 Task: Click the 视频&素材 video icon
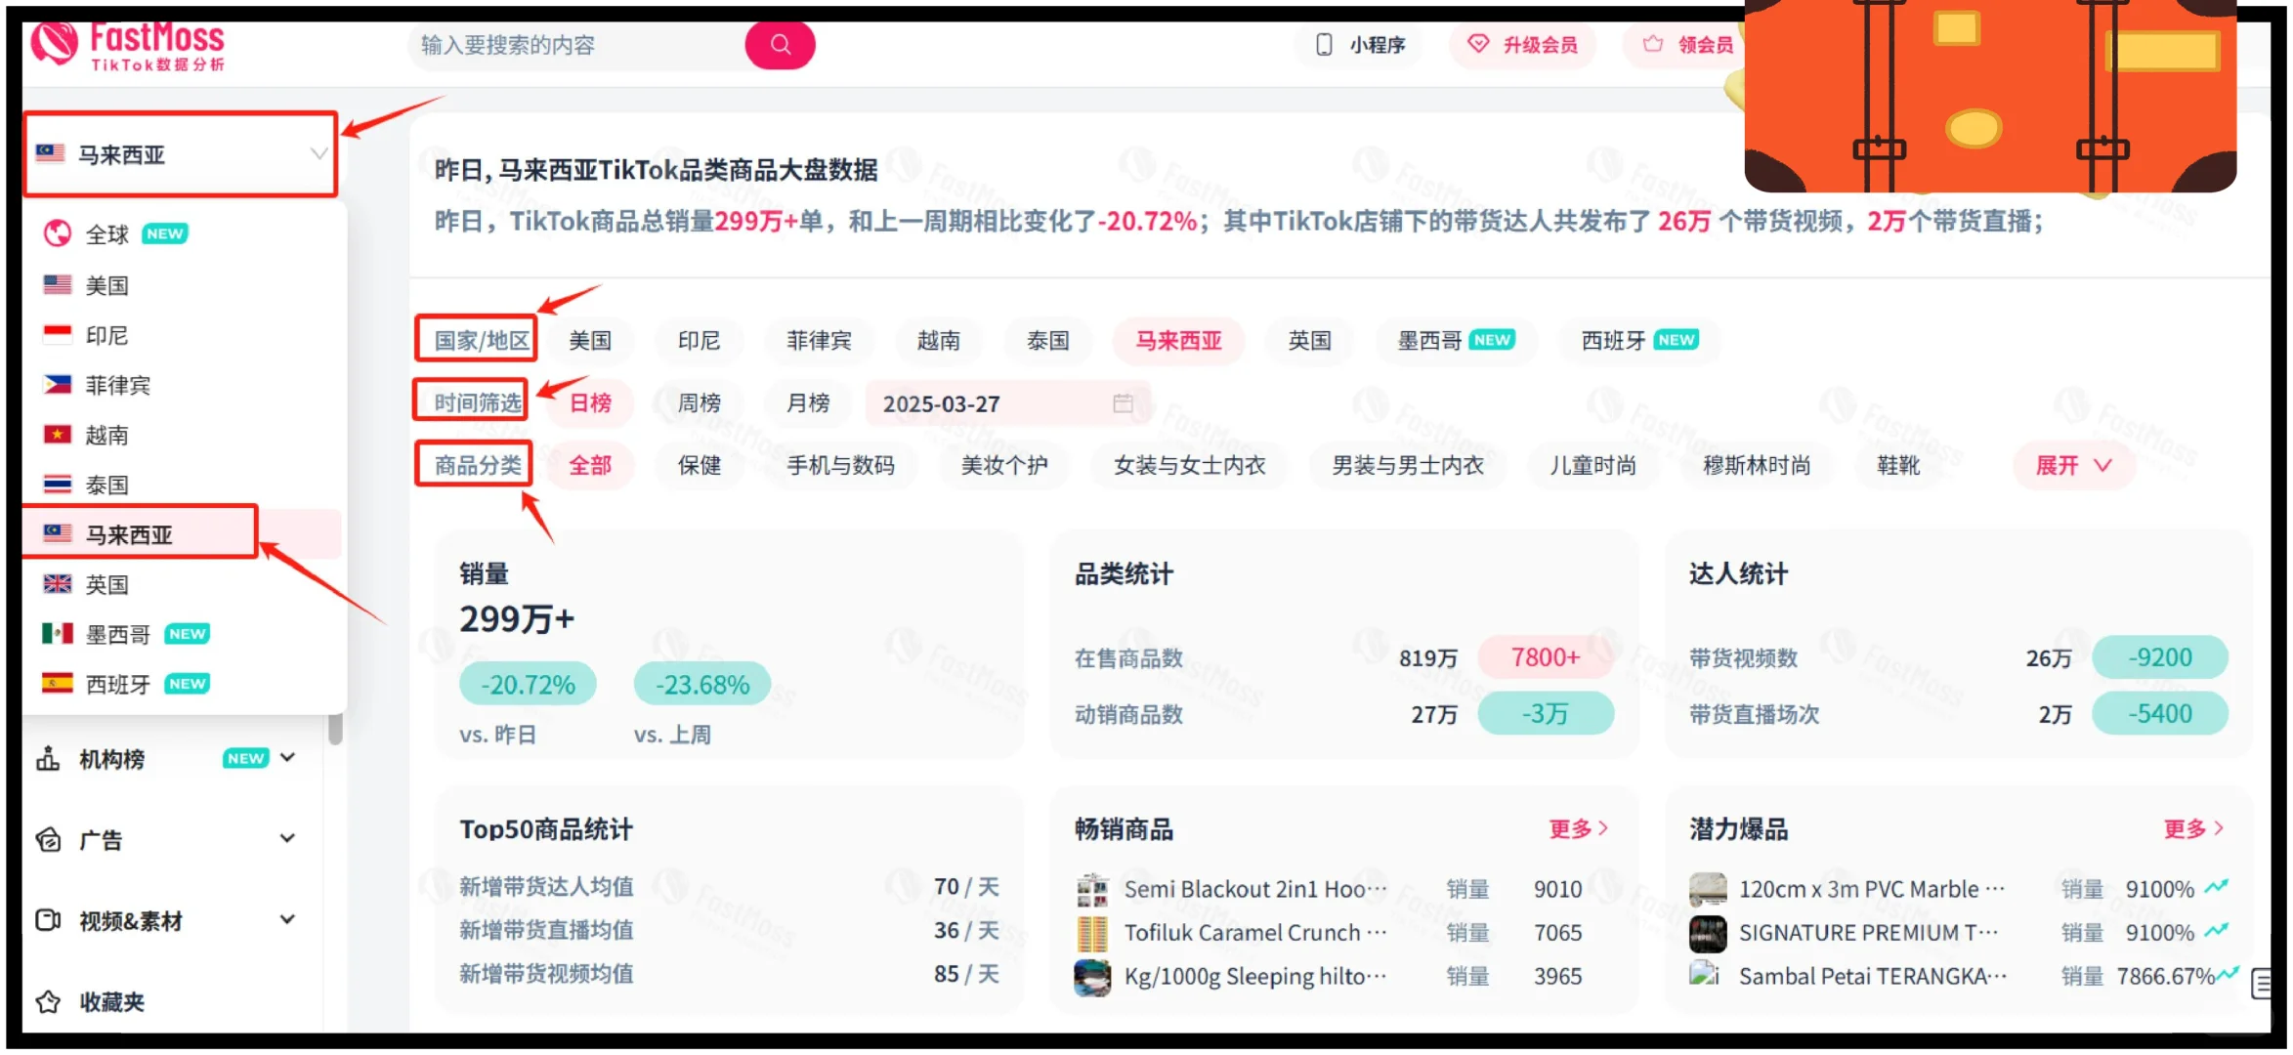pos(48,920)
